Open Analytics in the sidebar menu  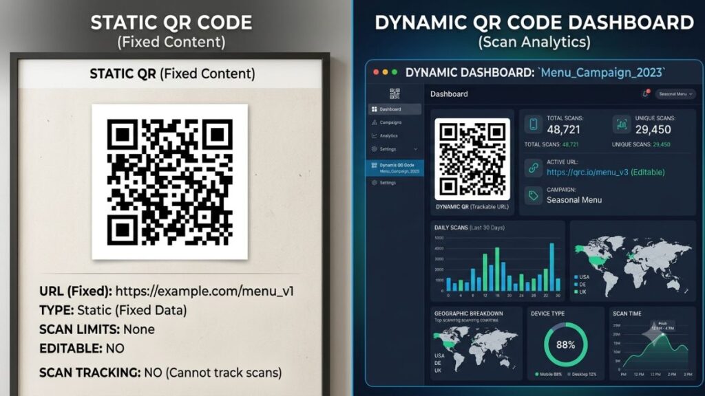[x=394, y=135]
